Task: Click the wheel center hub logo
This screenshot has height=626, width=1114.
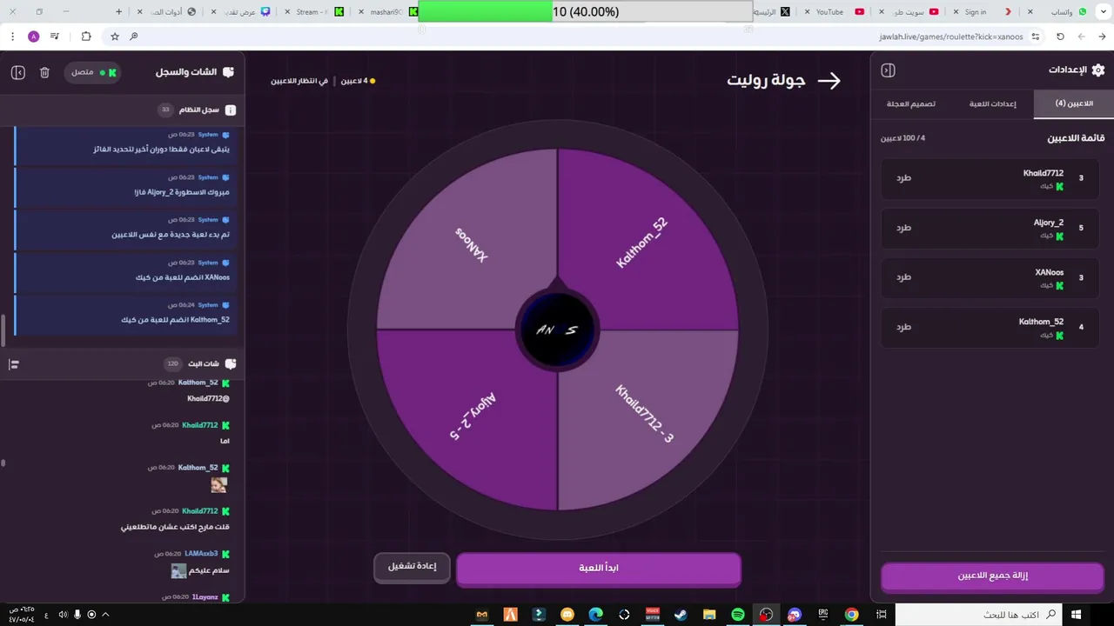Action: (557, 330)
